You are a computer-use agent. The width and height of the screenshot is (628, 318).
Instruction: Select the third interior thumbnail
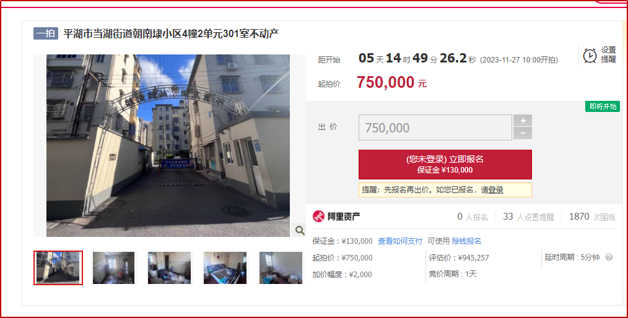[170, 268]
